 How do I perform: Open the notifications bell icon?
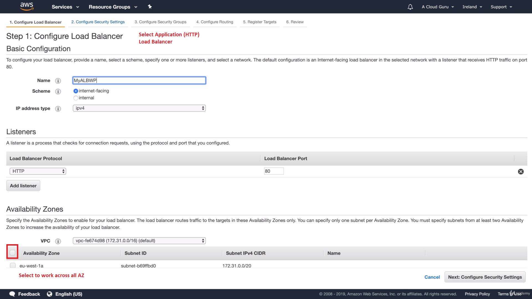[410, 7]
